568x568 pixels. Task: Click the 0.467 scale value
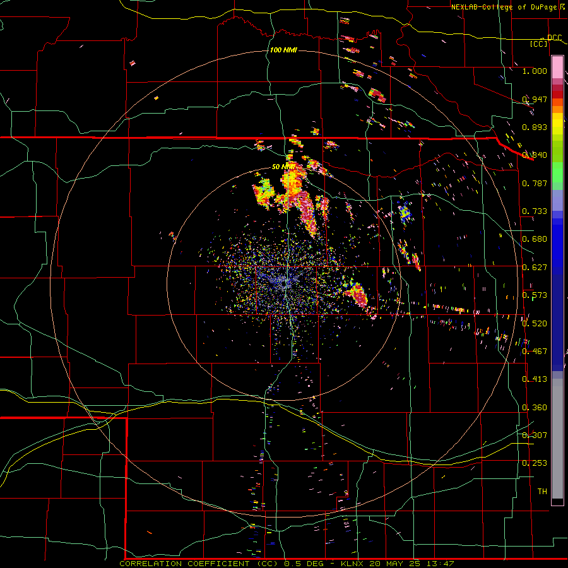[535, 352]
